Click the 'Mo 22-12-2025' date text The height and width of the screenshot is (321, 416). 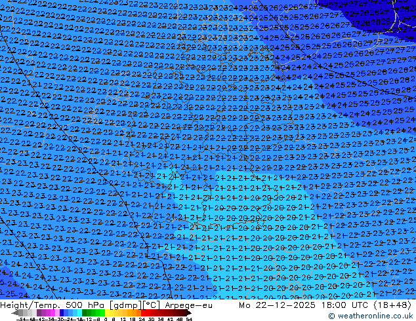point(277,305)
